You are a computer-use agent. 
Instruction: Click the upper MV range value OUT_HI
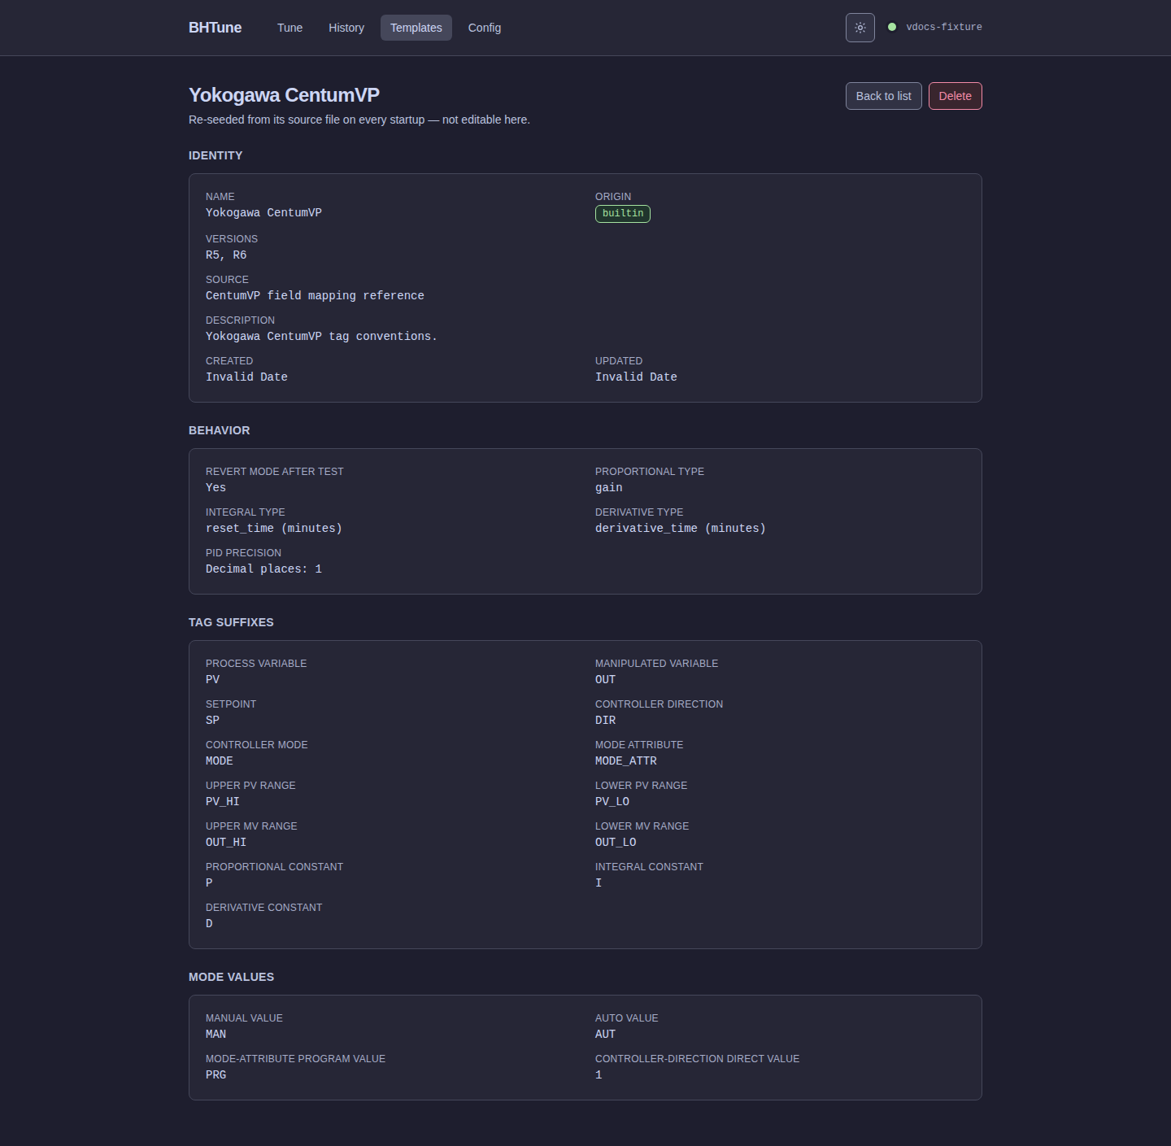(226, 843)
